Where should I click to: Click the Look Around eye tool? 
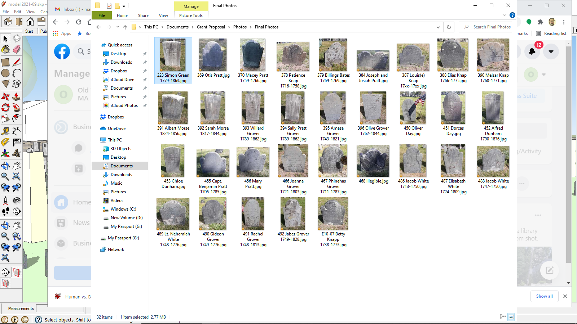(17, 200)
